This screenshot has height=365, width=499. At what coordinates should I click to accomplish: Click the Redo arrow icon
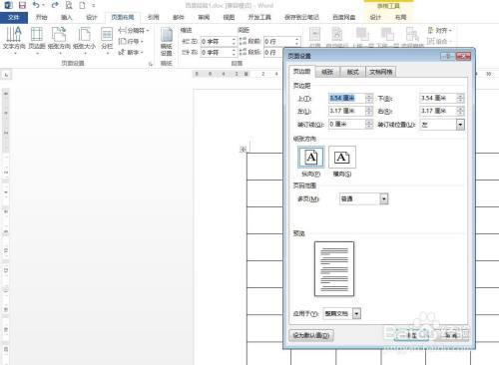(55, 5)
